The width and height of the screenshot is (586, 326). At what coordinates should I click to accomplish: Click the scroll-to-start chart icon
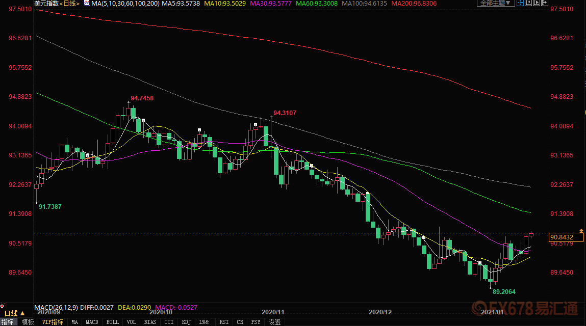[528, 3]
